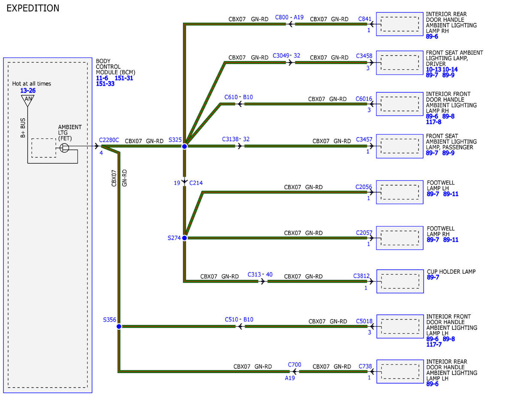Select the Cup Holder Lamp component box
Screen dimensions: 515x397
[400, 281]
